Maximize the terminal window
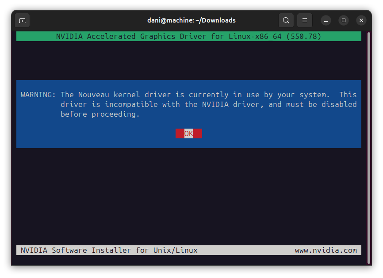This screenshot has height=278, width=383. tap(344, 20)
